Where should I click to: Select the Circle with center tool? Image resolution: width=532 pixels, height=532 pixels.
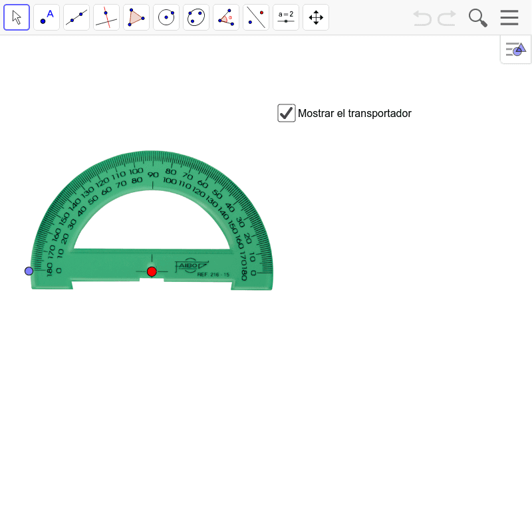tap(166, 17)
